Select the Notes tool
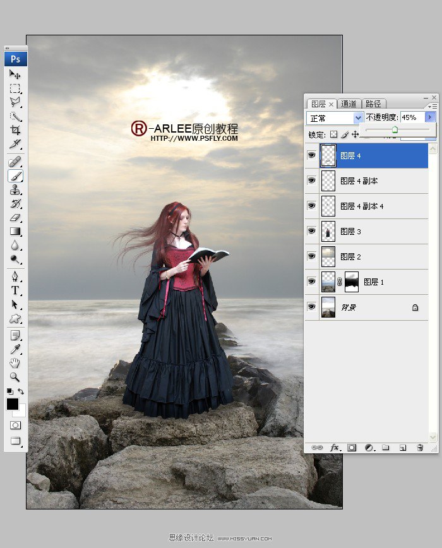Viewport: 442px width, 548px height. point(15,335)
